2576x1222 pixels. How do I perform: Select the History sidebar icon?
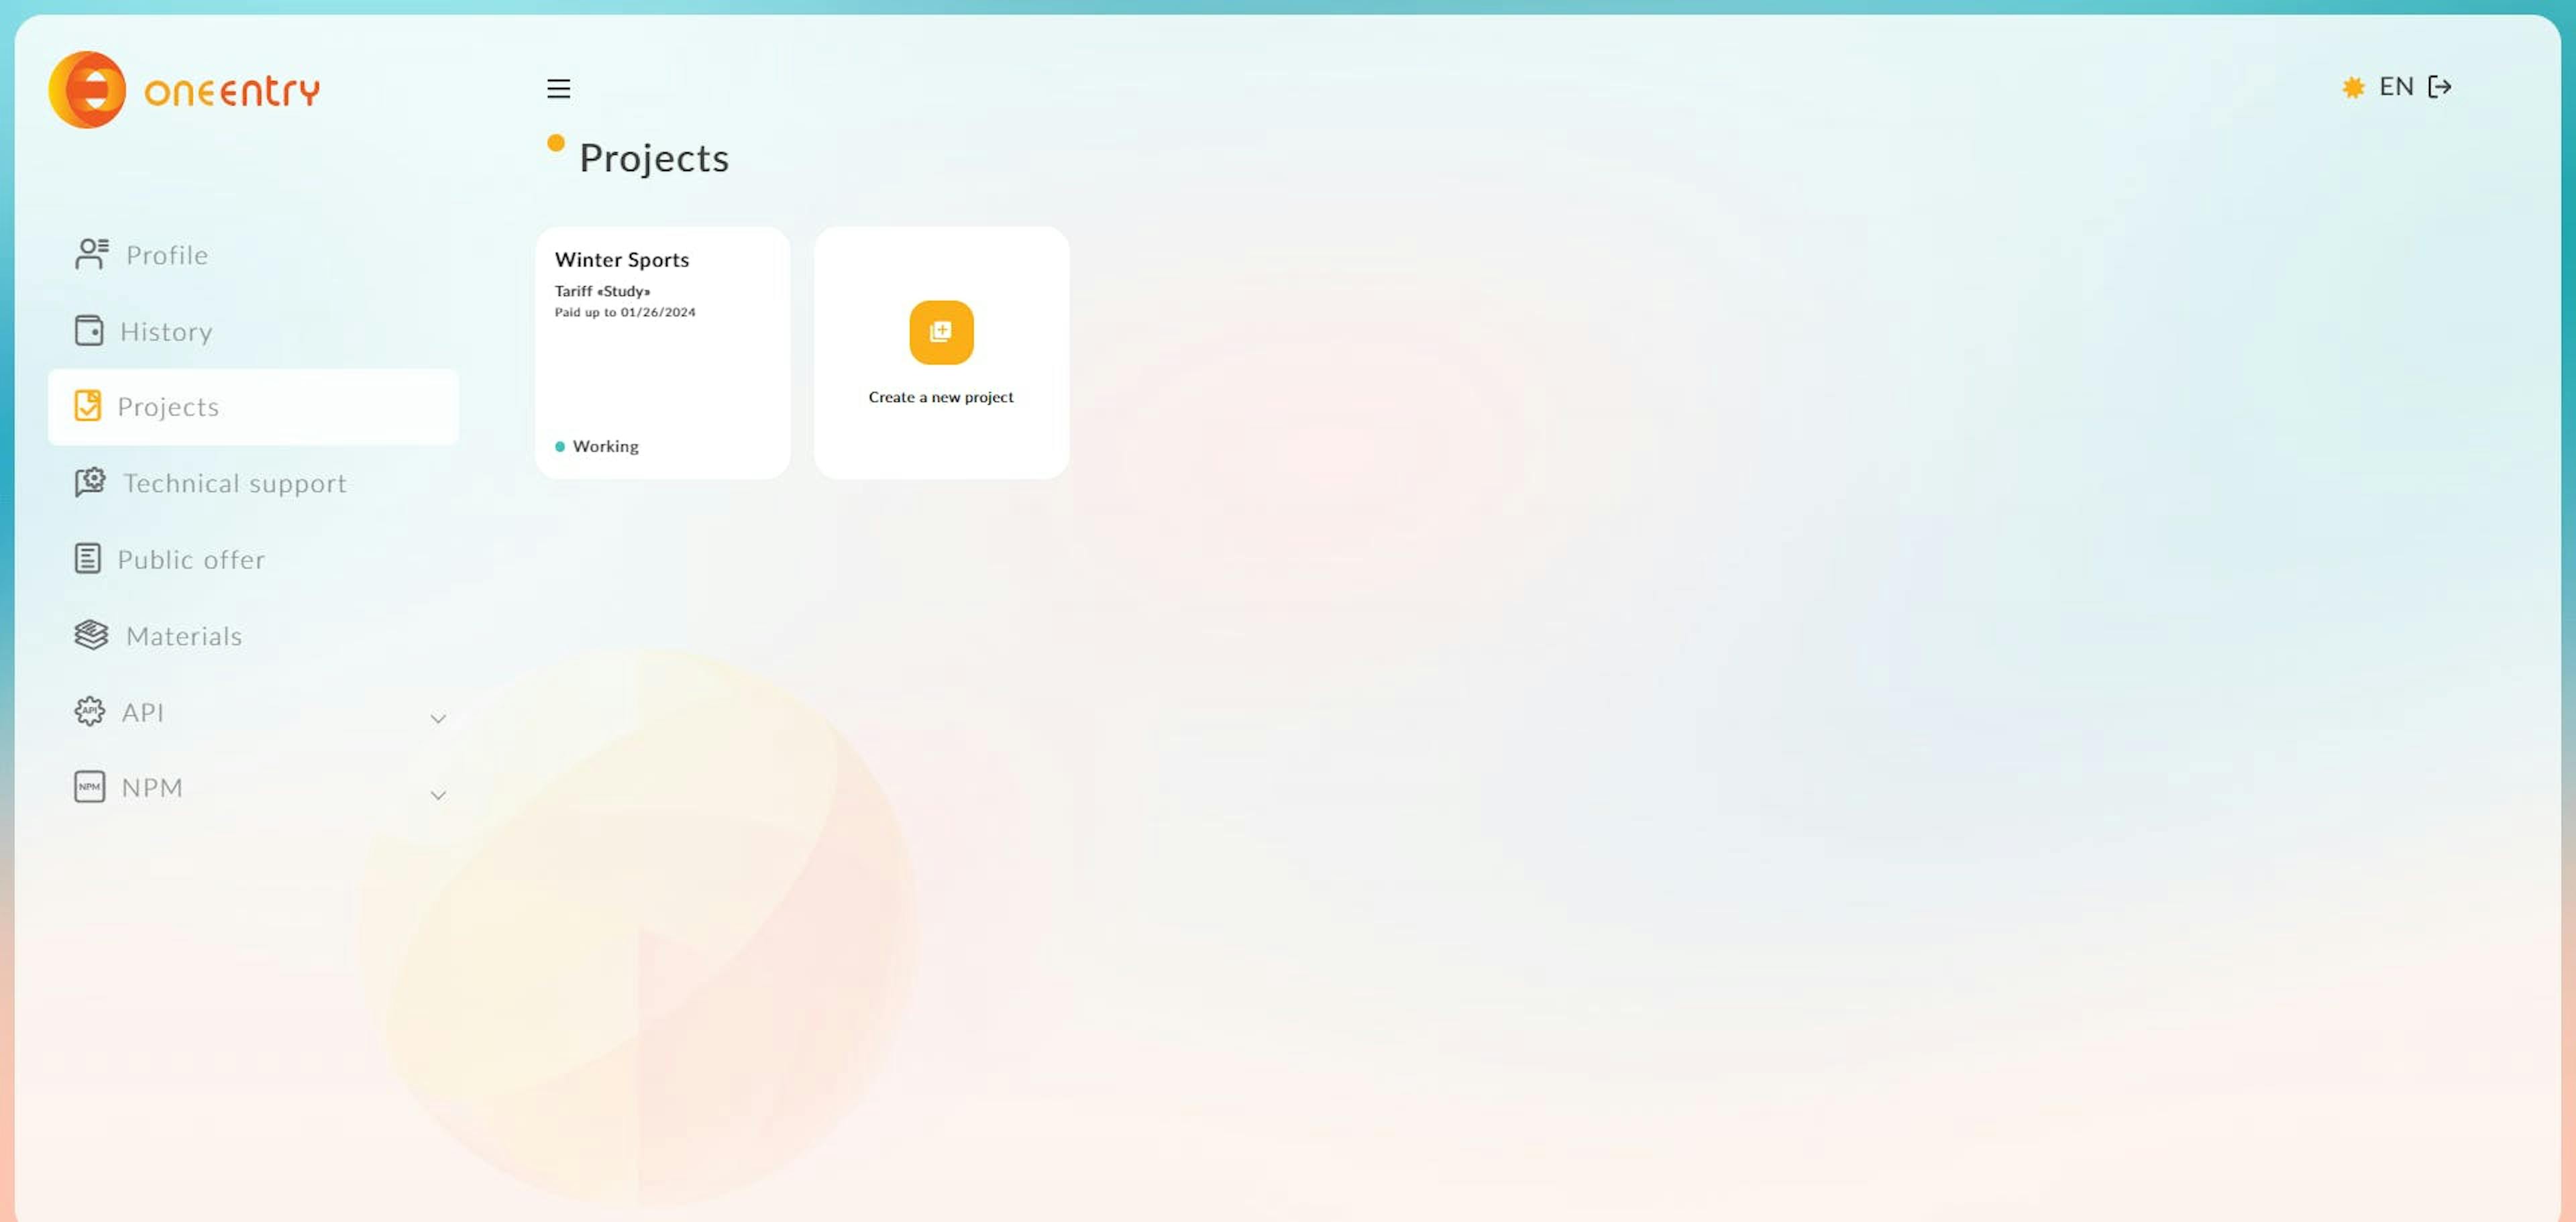[x=87, y=330]
